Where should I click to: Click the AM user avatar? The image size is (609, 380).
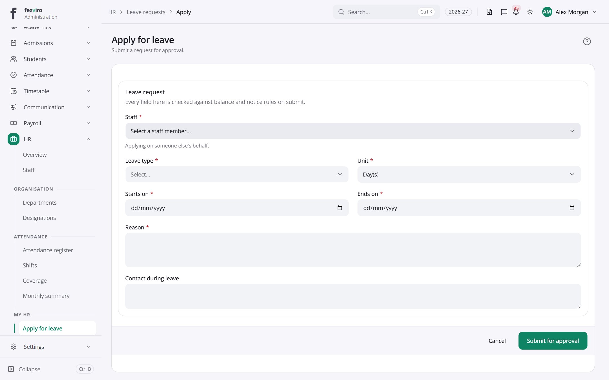click(547, 12)
